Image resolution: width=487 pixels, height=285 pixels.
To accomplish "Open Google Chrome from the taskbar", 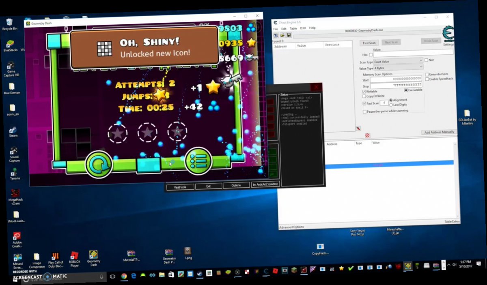I will (124, 276).
